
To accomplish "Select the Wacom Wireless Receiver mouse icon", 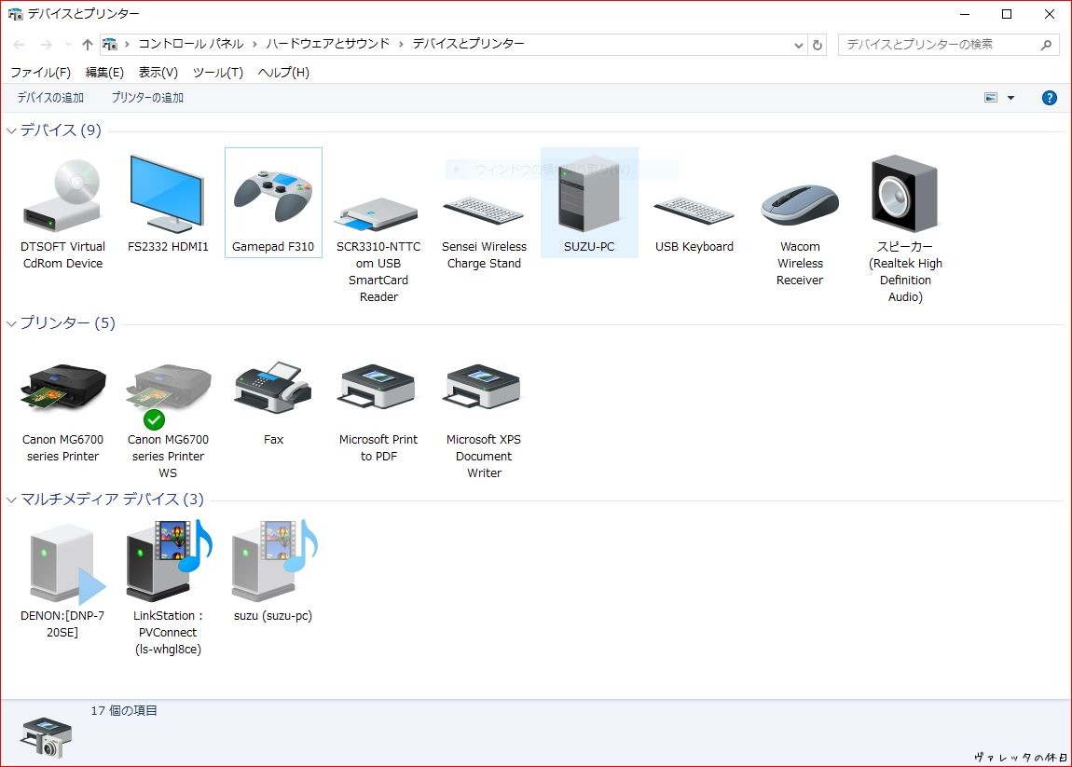I will (x=800, y=204).
